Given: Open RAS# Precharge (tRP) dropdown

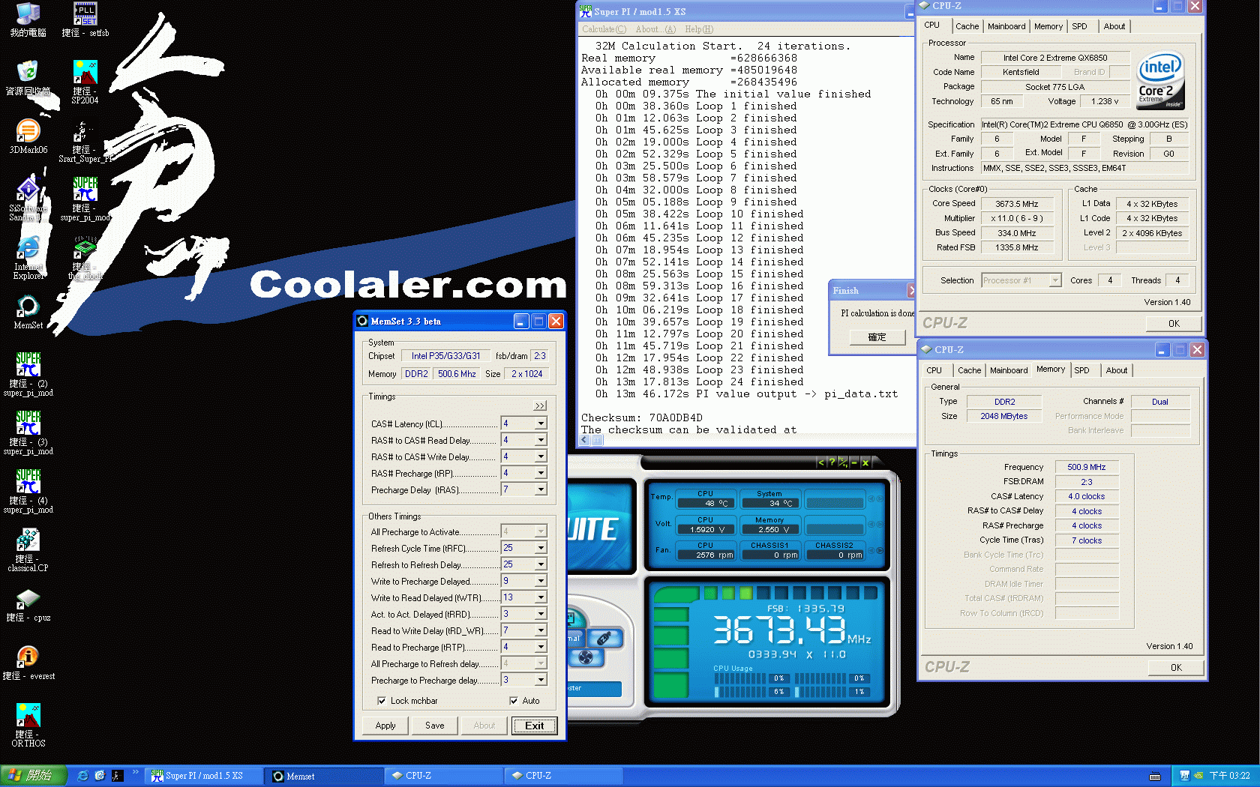Looking at the screenshot, I should coord(541,473).
